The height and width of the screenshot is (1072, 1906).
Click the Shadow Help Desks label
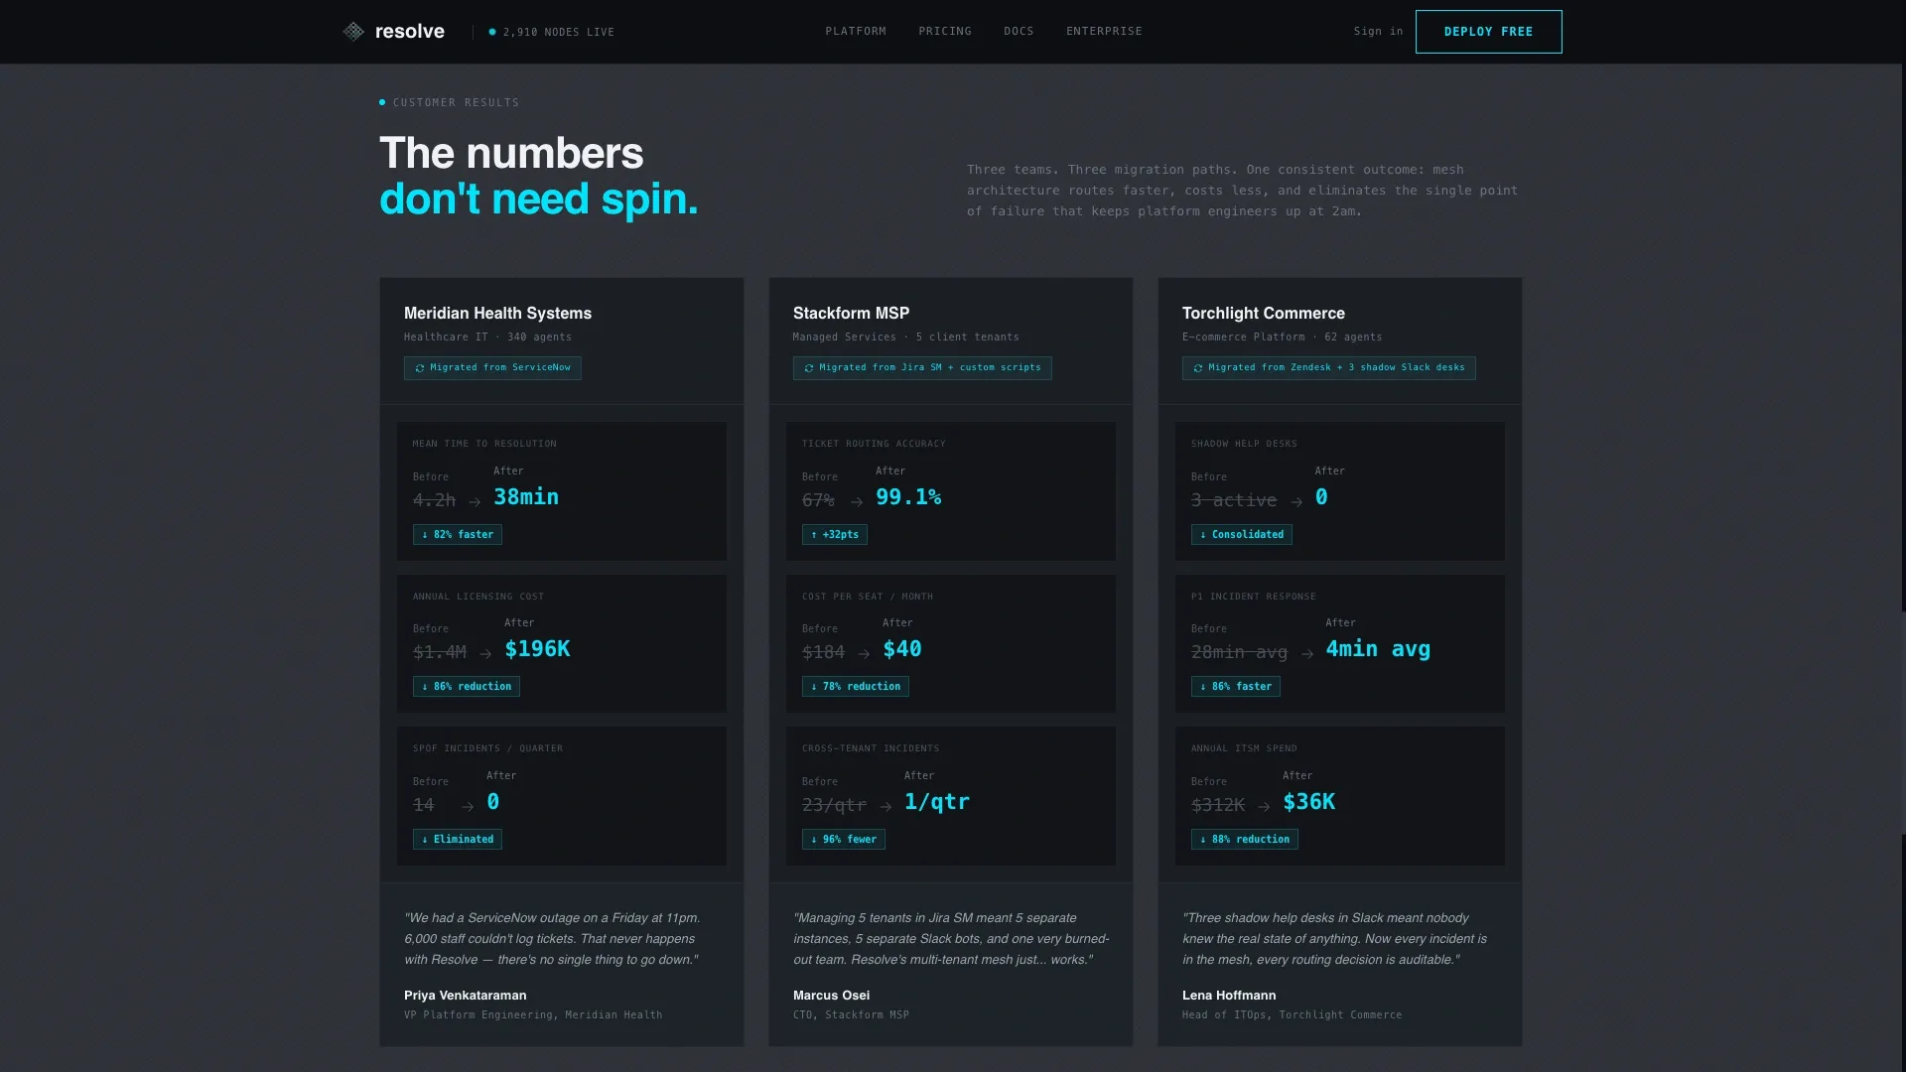(x=1244, y=444)
